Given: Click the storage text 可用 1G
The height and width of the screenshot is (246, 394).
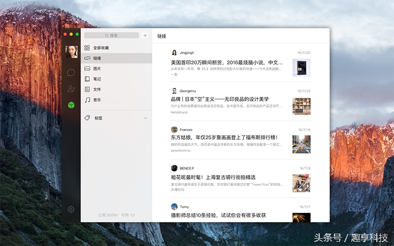Looking at the screenshot, I should pyautogui.click(x=128, y=215).
